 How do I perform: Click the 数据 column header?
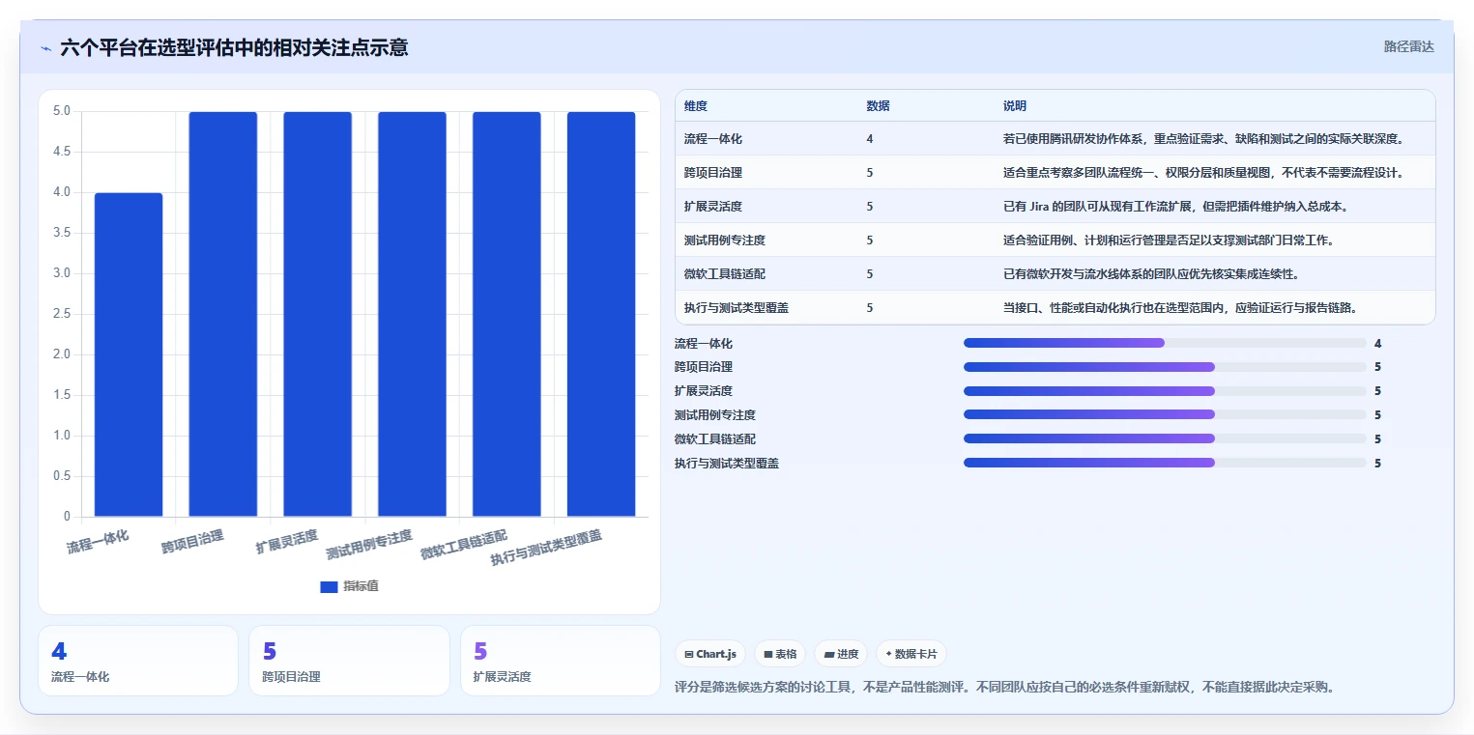click(879, 106)
